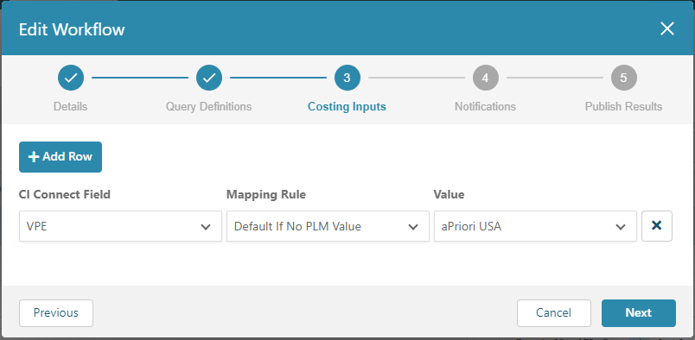
Task: Jump to step 4 Notifications circle
Action: [485, 78]
